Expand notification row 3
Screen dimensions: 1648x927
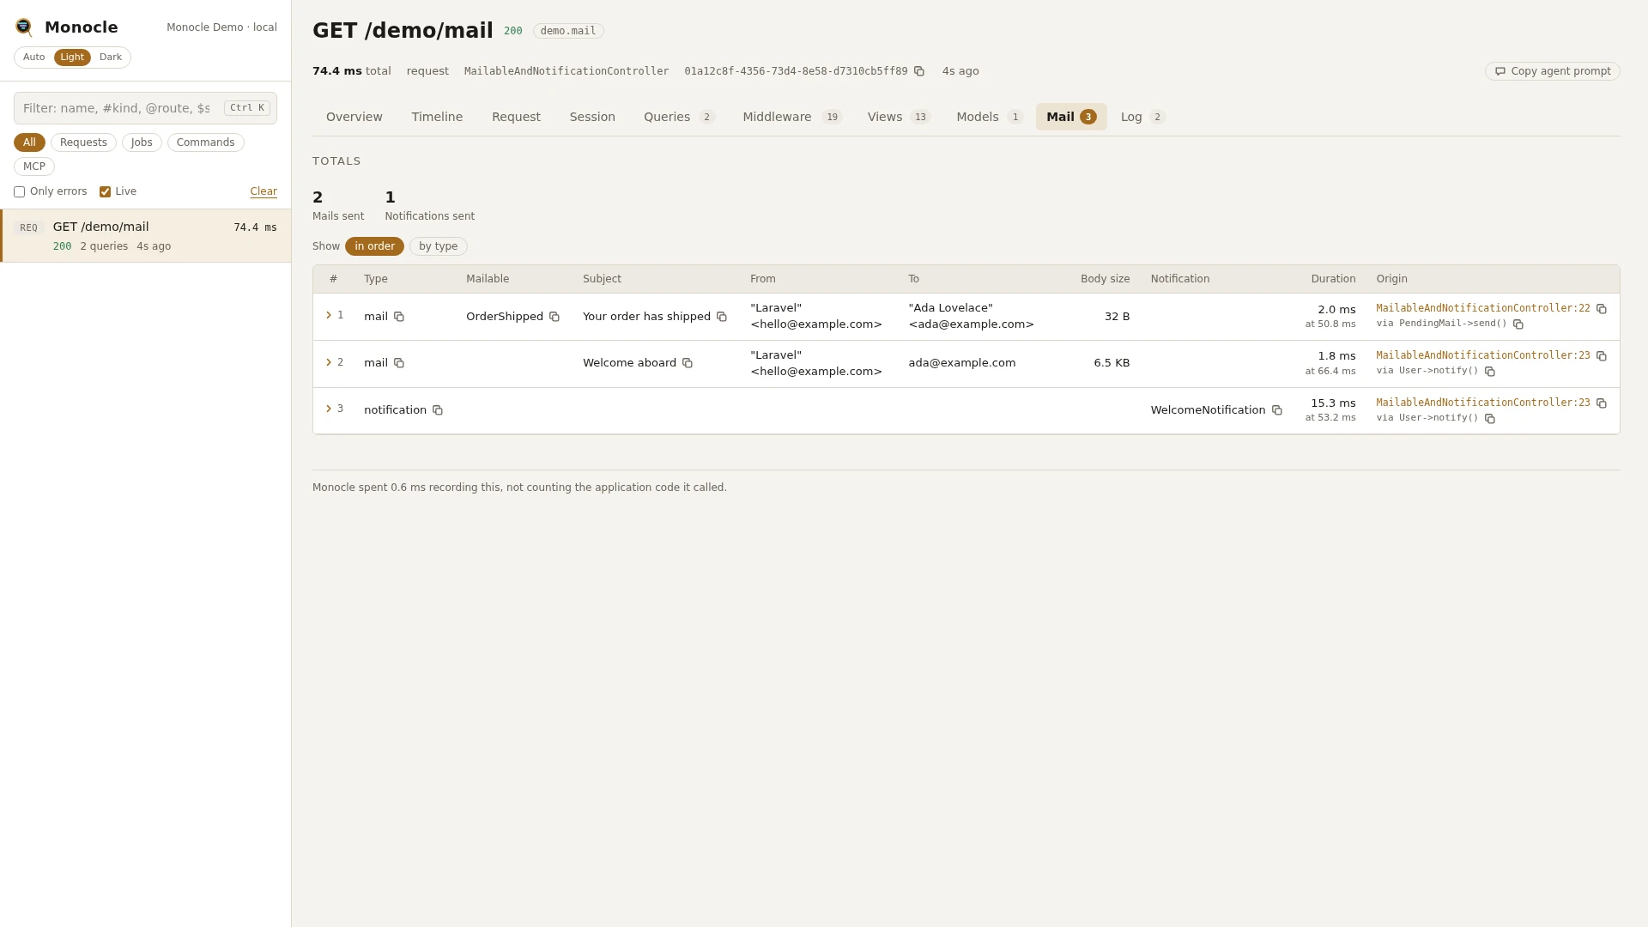[x=329, y=409]
